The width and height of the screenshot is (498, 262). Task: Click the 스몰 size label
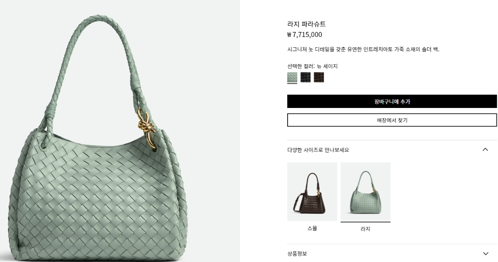pos(312,228)
